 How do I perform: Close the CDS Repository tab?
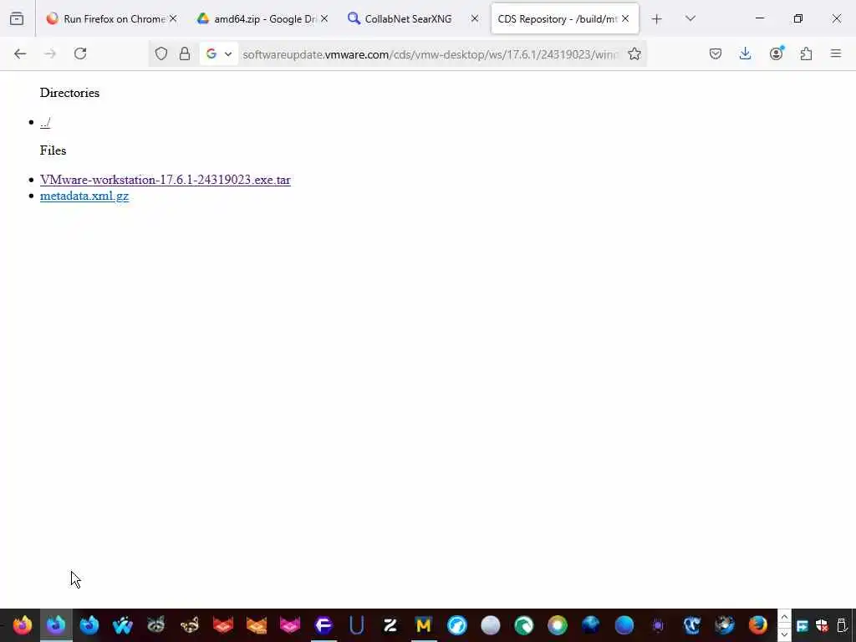coord(625,18)
